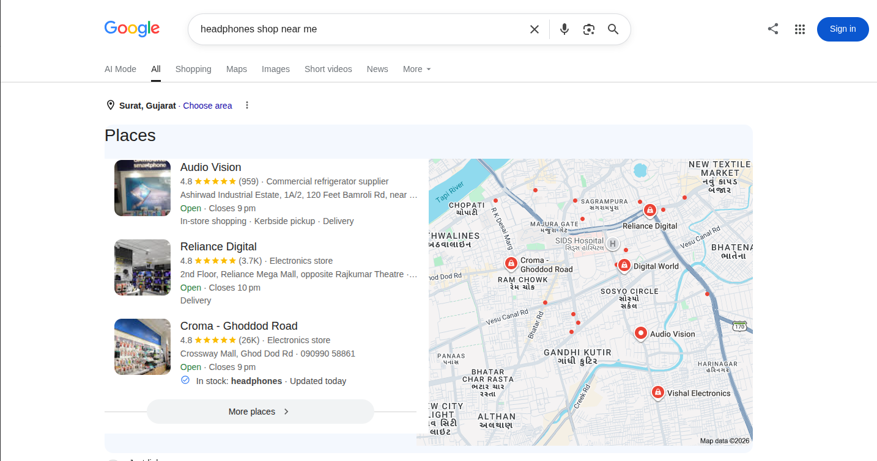Click the Places heading

click(130, 135)
